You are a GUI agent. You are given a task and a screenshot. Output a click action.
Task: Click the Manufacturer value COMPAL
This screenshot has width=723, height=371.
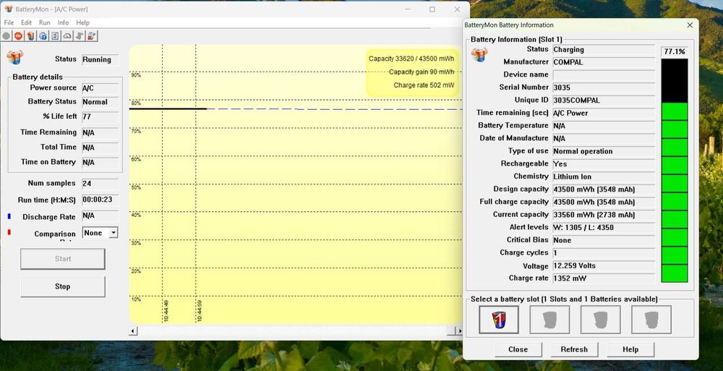(604, 62)
